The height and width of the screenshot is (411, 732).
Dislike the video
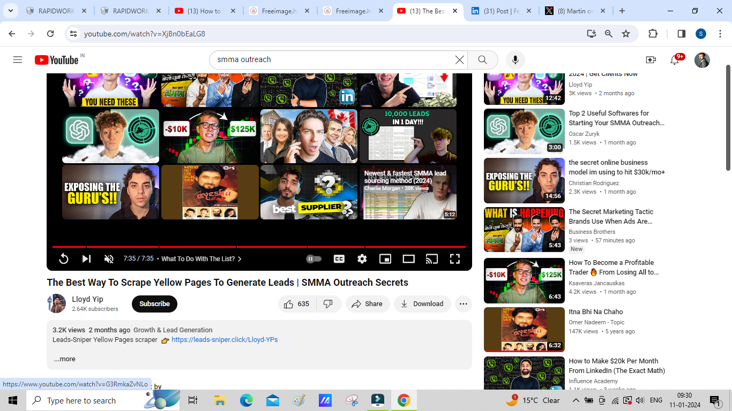[x=328, y=304]
